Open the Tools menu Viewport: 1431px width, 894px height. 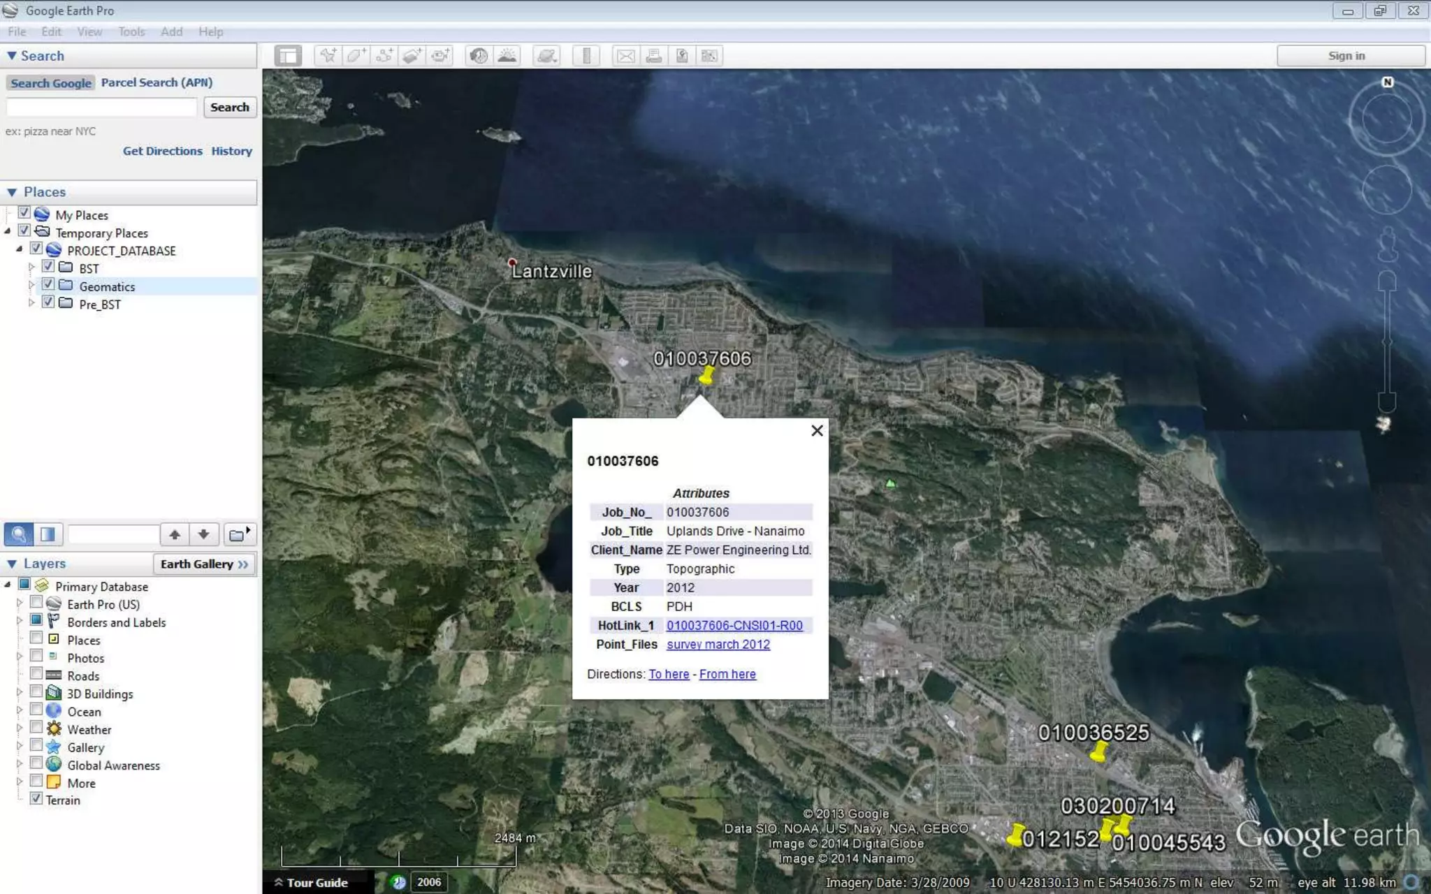(131, 31)
